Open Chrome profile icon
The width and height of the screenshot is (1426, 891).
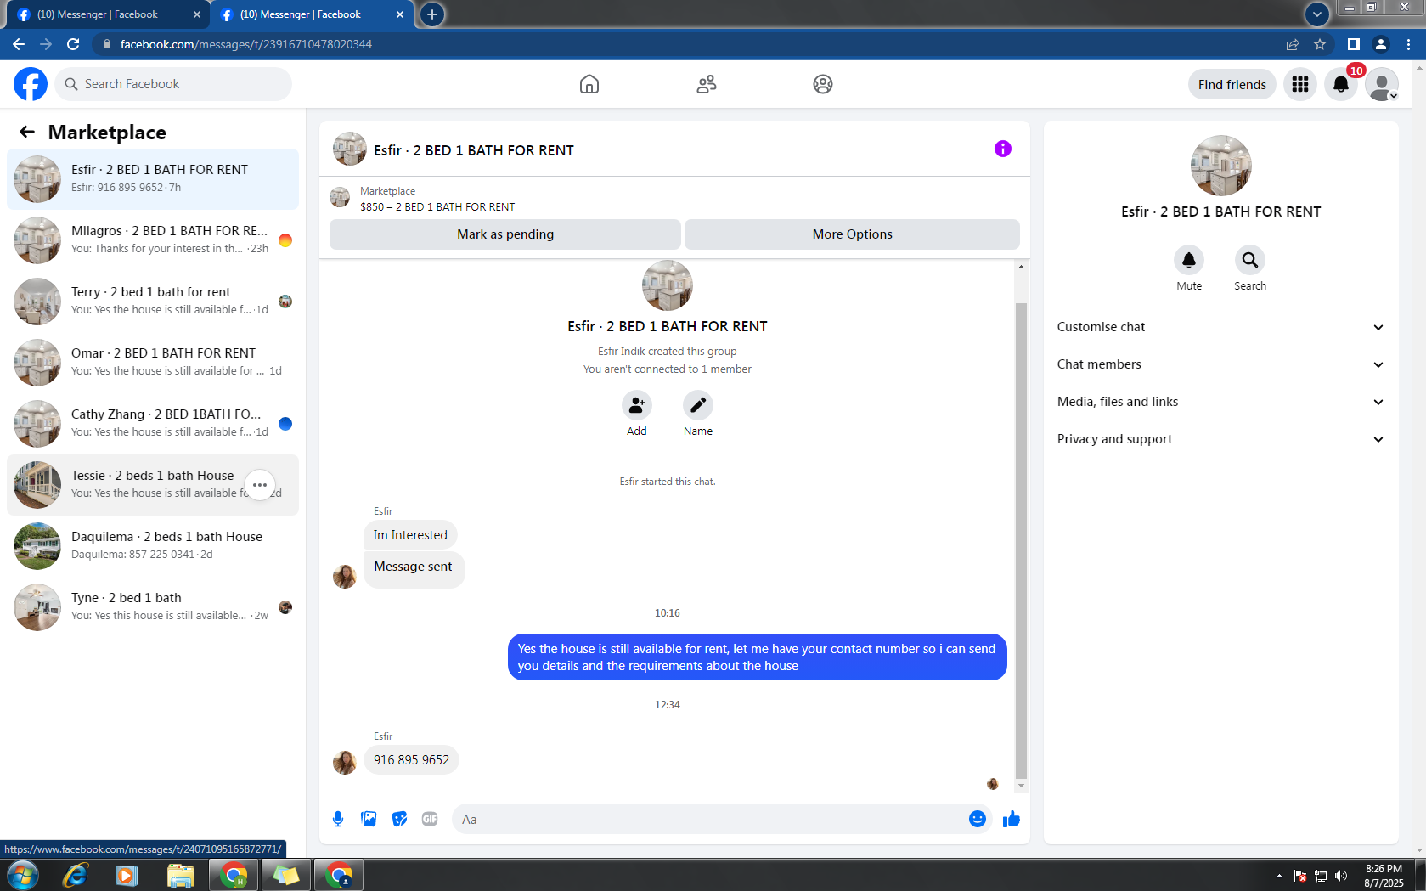coord(1381,44)
